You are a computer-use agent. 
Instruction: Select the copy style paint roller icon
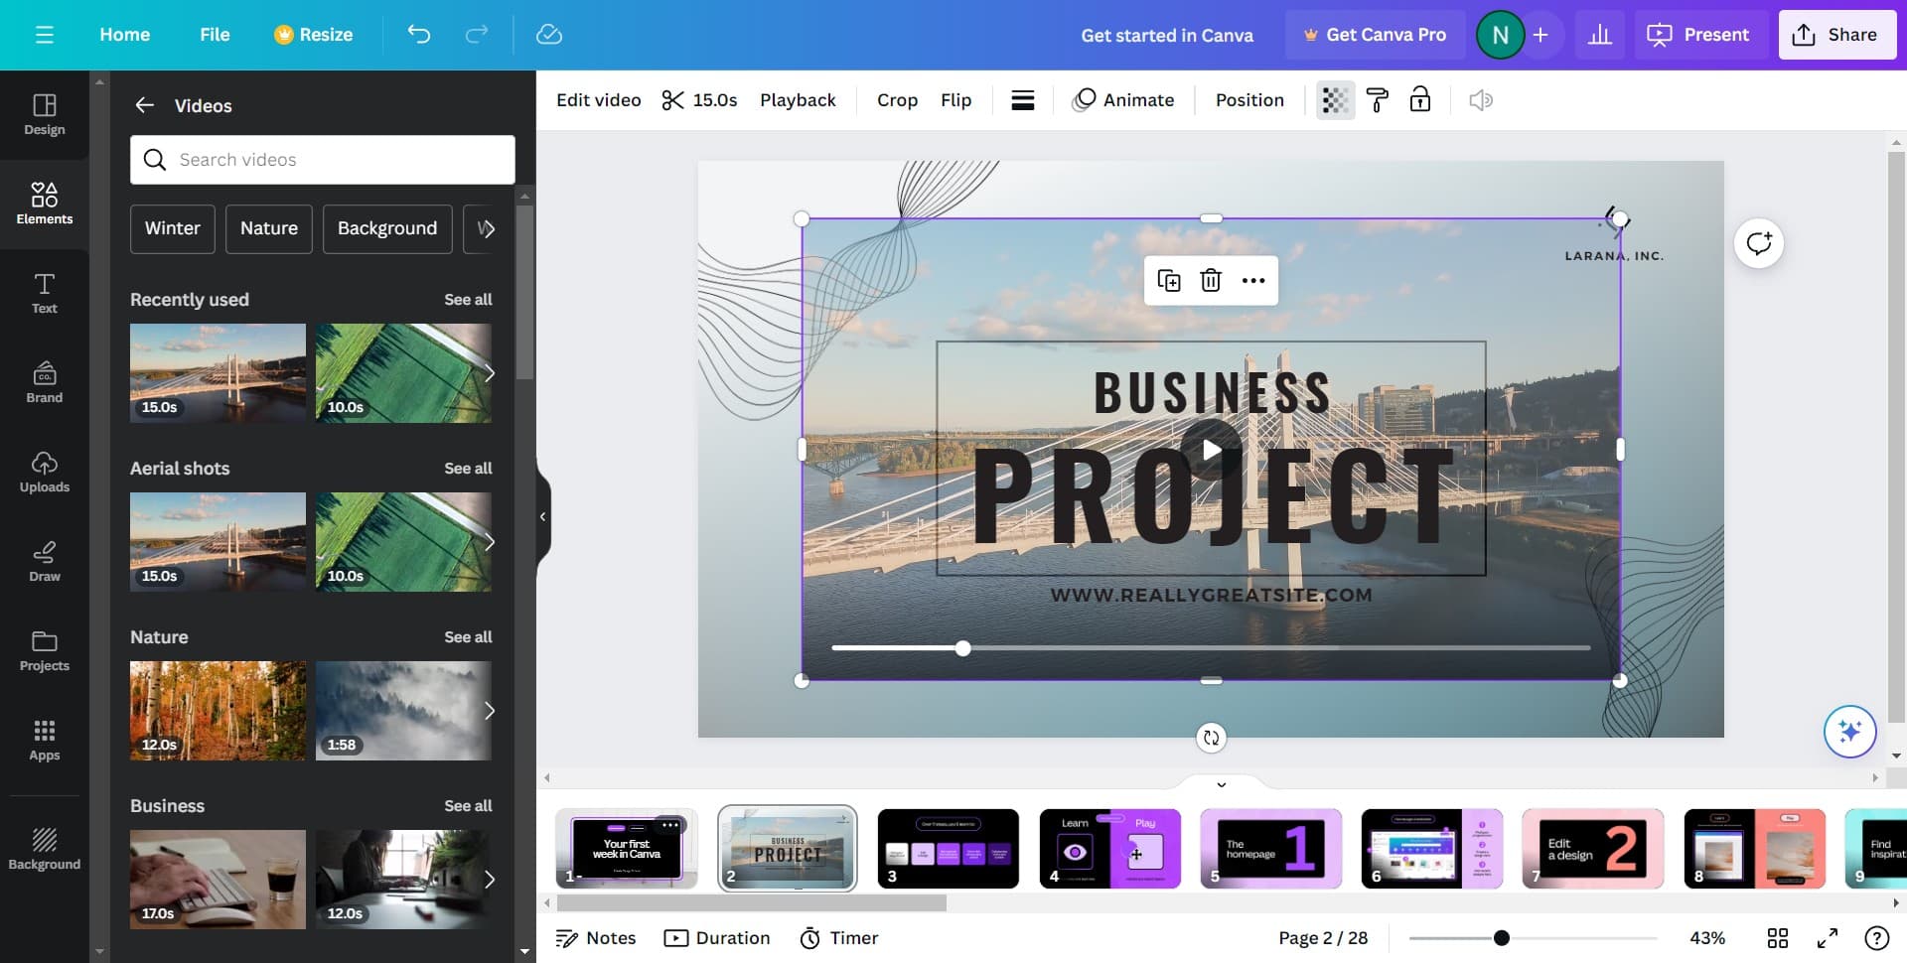[1378, 100]
